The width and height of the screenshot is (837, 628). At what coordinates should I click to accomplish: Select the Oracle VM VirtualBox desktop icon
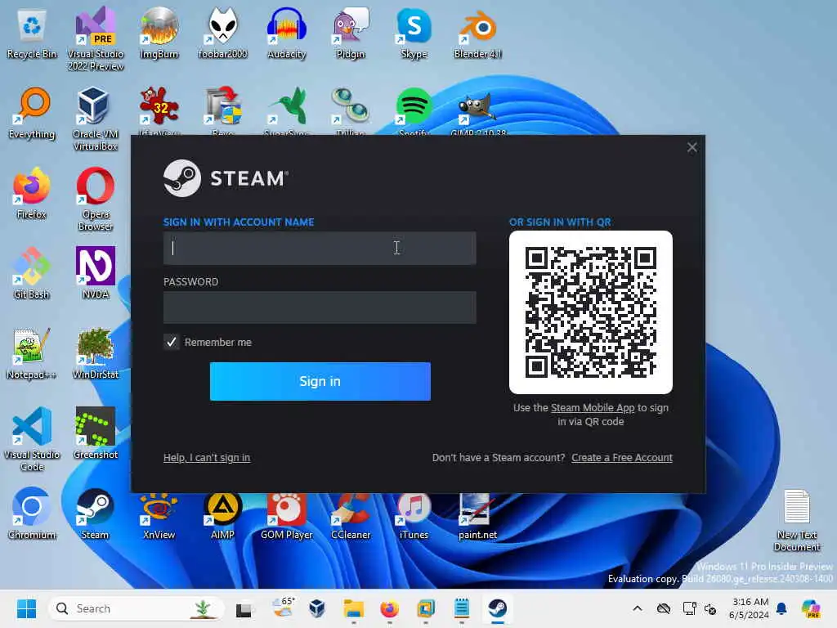[96, 119]
